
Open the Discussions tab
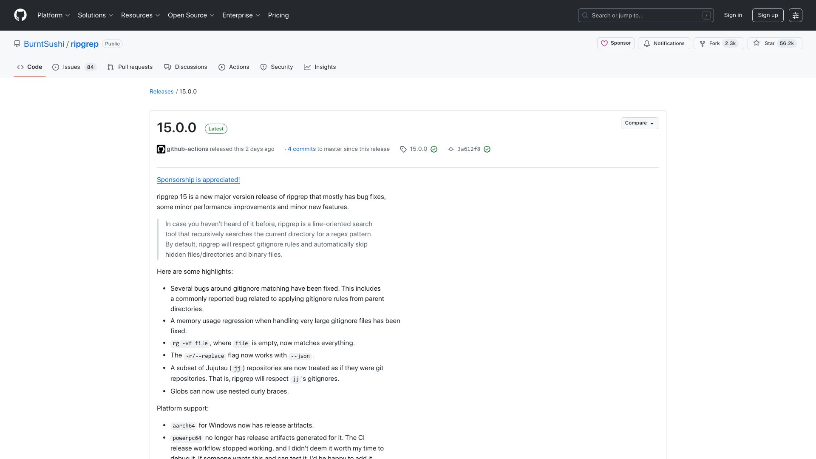tap(186, 67)
